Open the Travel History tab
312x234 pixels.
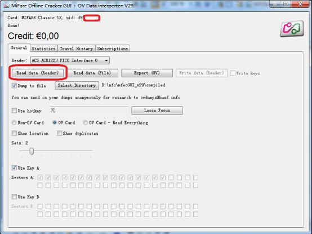(x=77, y=48)
